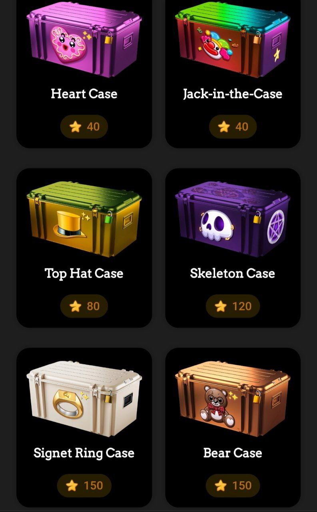The height and width of the screenshot is (512, 317).
Task: Click the 40 stars price under Heart Case
Action: (84, 127)
